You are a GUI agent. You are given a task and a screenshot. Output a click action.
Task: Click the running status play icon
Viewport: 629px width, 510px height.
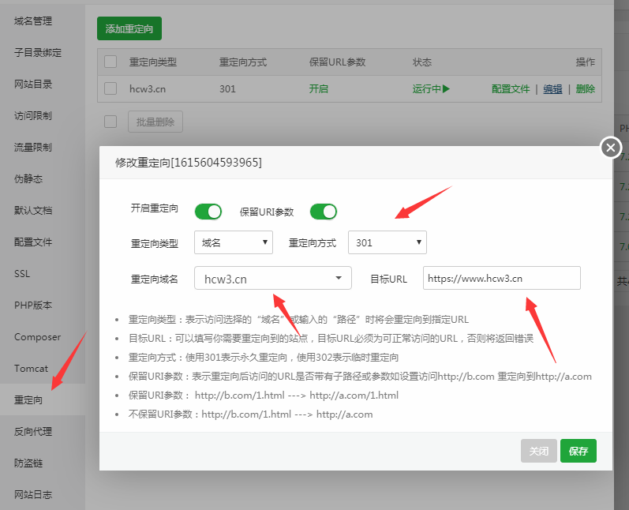[446, 88]
